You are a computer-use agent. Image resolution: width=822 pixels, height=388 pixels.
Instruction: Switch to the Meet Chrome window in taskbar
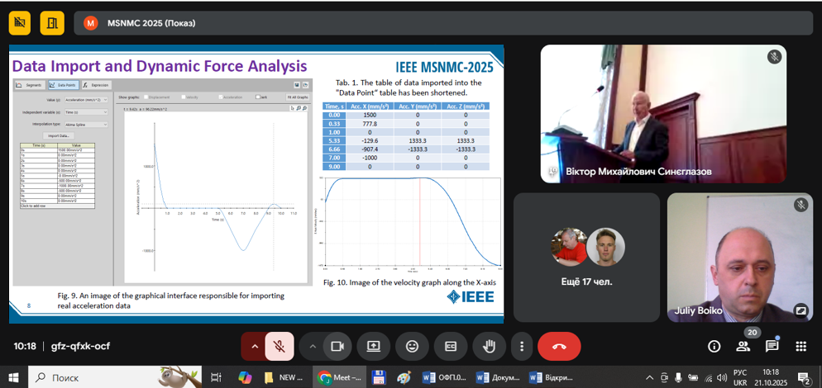(339, 377)
